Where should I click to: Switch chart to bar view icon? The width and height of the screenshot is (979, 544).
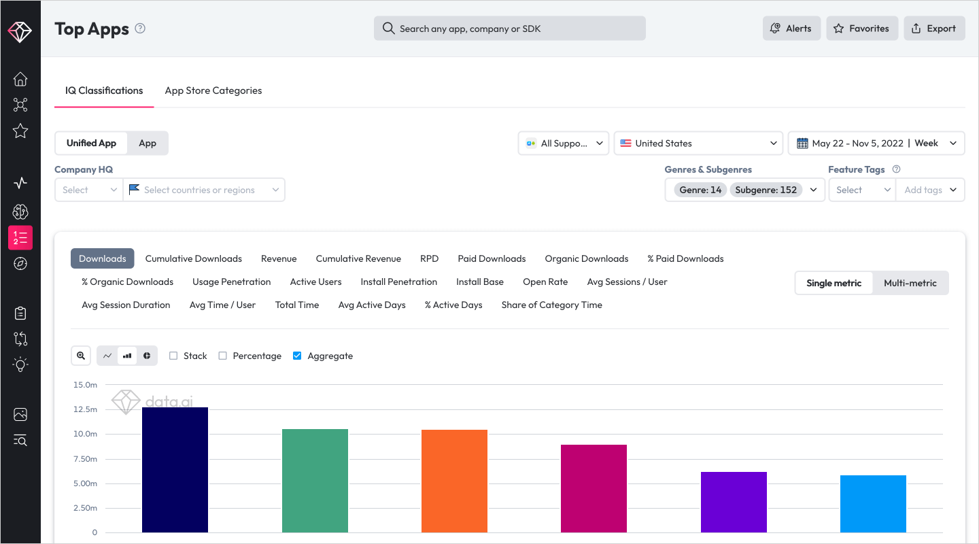point(127,356)
